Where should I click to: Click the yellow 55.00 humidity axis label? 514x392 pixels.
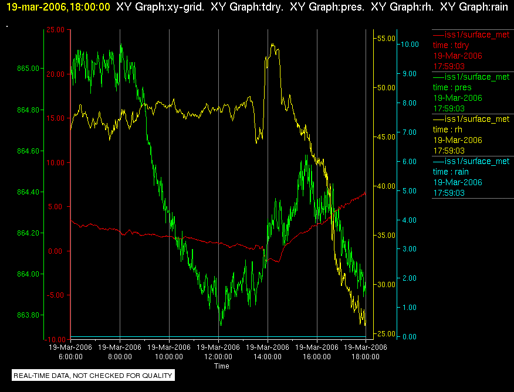tap(387, 38)
